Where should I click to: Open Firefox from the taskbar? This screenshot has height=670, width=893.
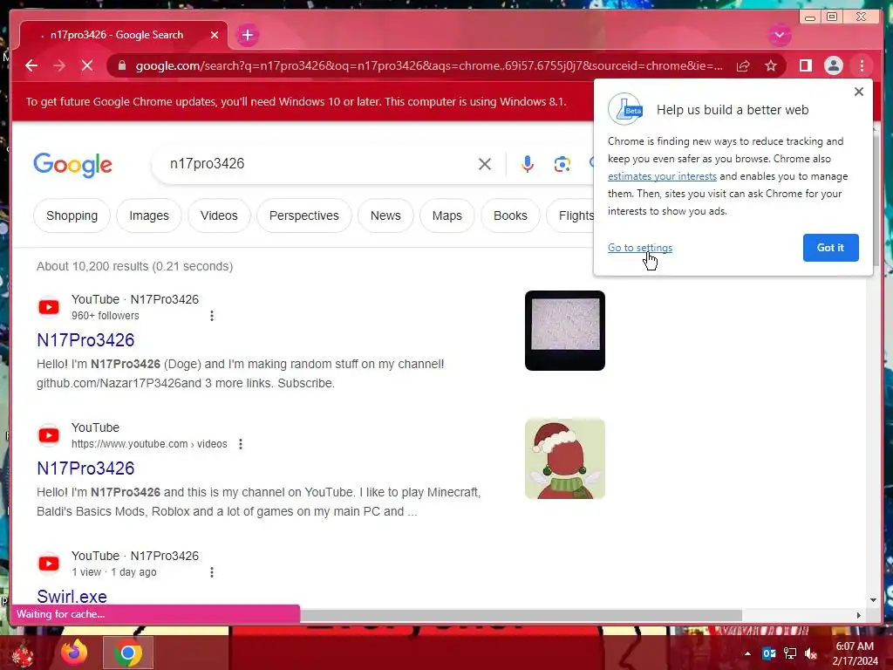[74, 653]
